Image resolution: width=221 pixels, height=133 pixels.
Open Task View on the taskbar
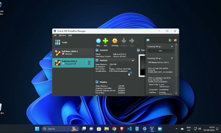point(84,129)
